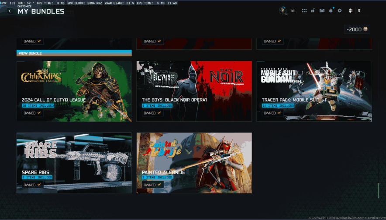Click the '9 ITEMS INCLUDED' label
This screenshot has width=386, height=220.
click(157, 105)
